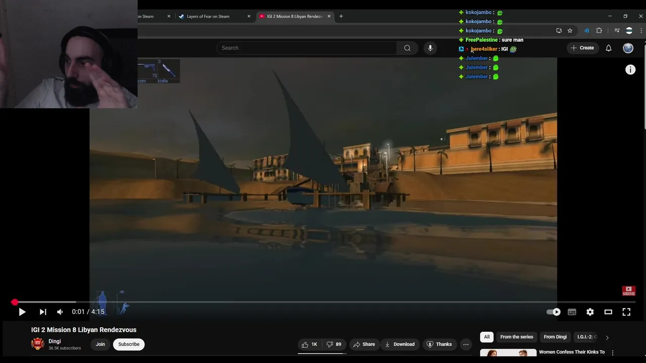The image size is (646, 363).
Task: Close the on Steam tab
Action: pos(169,16)
